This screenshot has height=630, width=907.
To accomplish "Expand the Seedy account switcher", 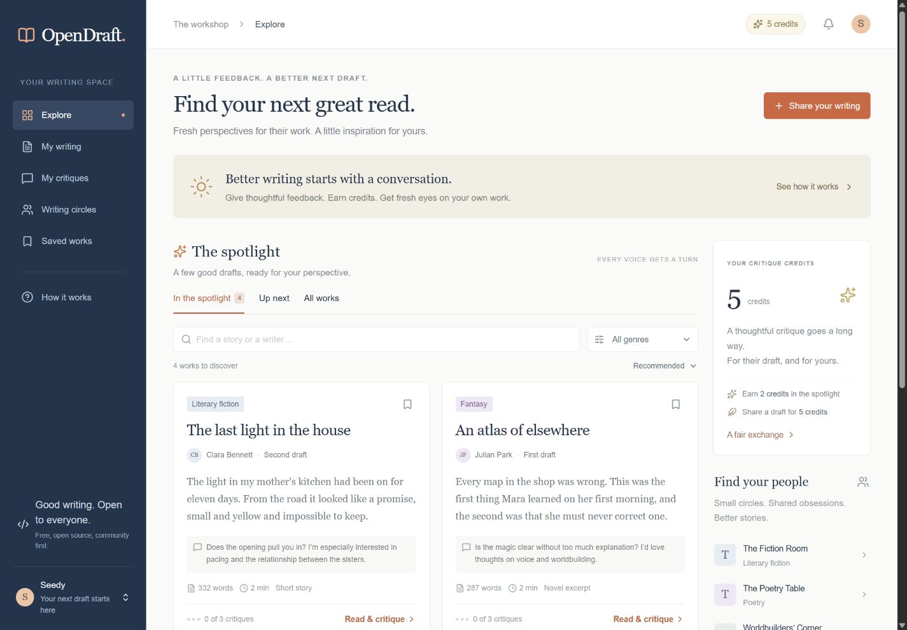I will (x=125, y=598).
